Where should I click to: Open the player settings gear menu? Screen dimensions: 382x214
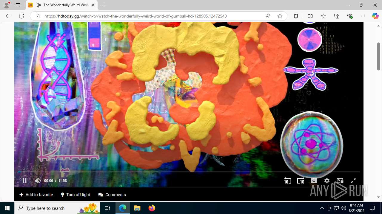click(x=327, y=181)
